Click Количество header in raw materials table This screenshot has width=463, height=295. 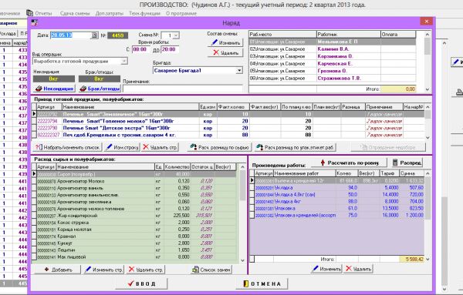[177, 167]
